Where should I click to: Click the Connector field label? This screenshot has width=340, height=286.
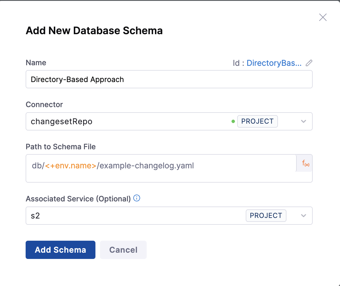coord(44,105)
